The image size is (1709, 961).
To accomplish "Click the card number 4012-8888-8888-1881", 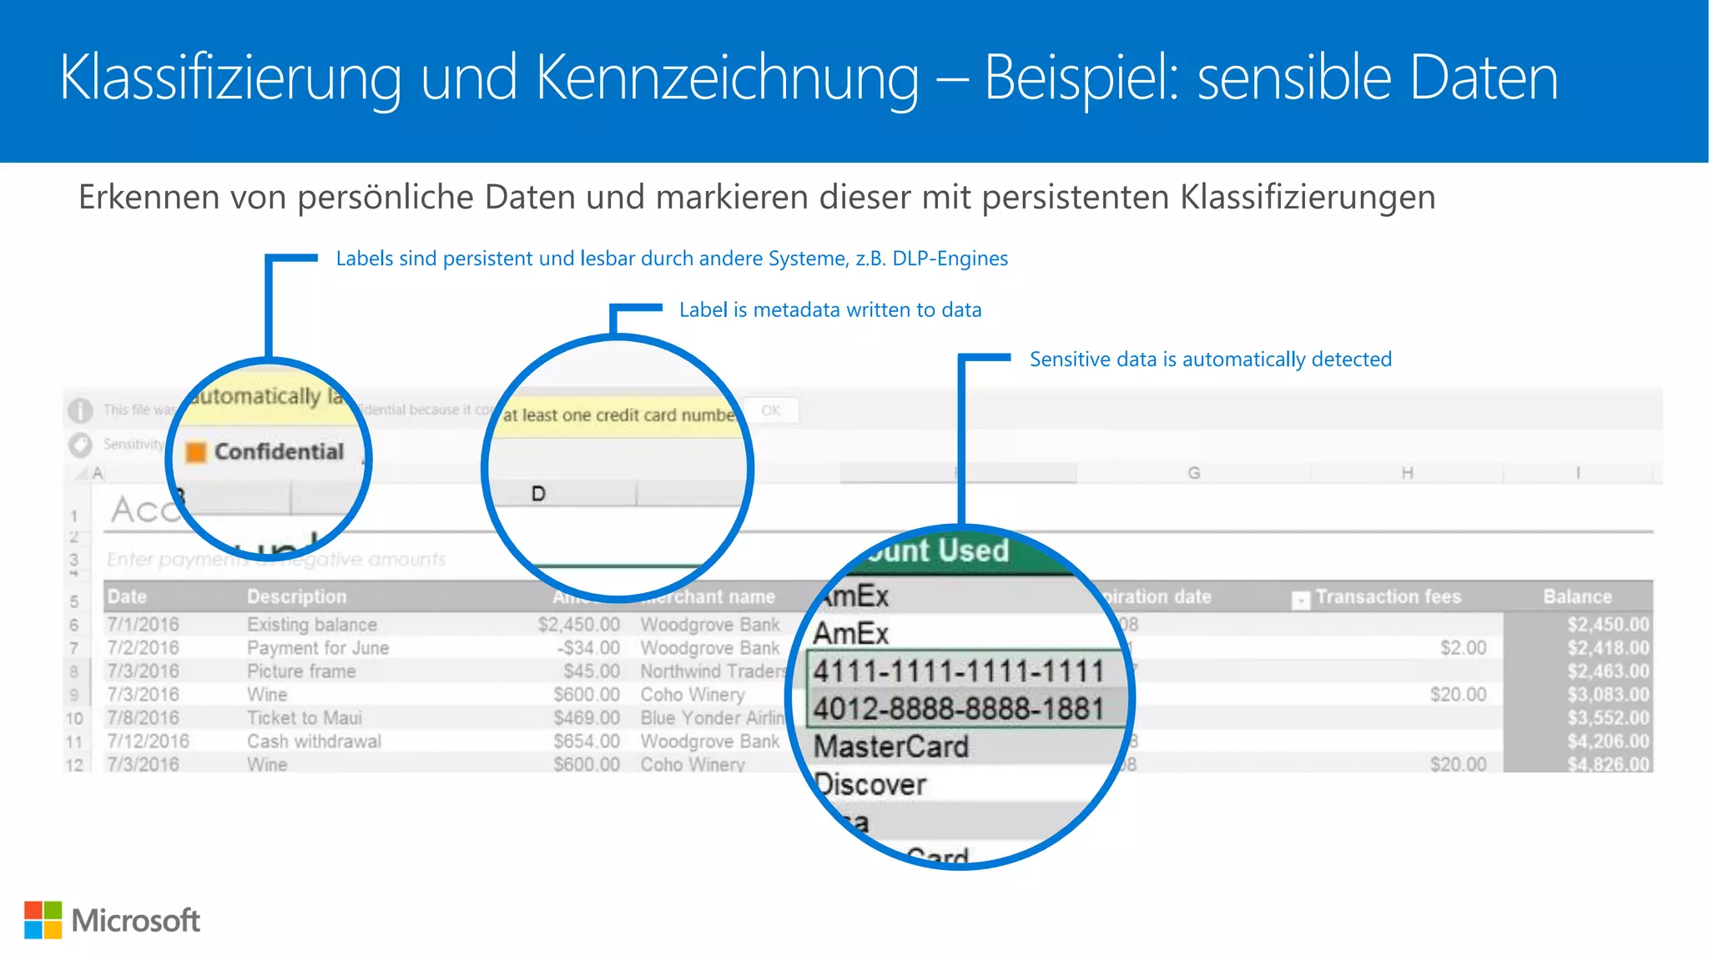I will tap(959, 709).
